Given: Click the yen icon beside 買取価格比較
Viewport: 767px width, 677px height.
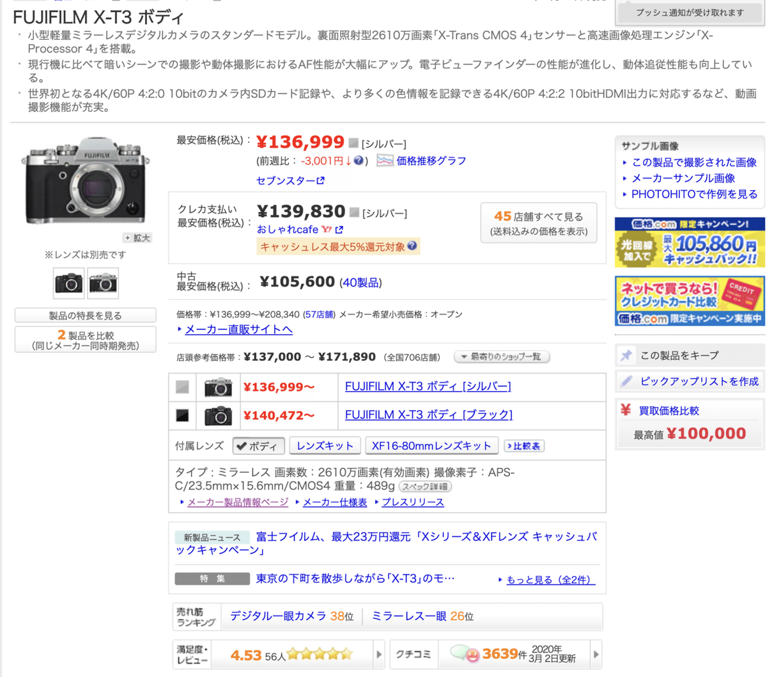Looking at the screenshot, I should pos(626,410).
